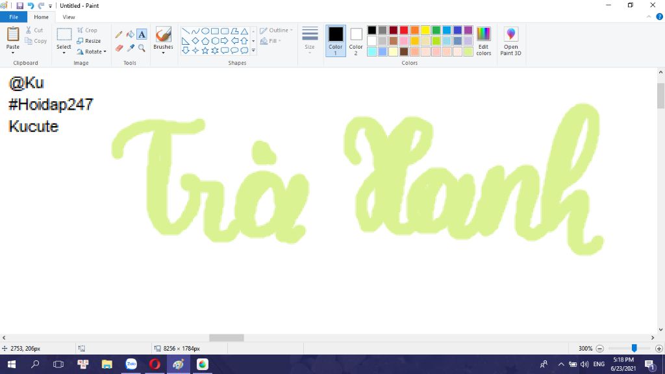
Task: Select the Eraser tool
Action: coord(119,48)
